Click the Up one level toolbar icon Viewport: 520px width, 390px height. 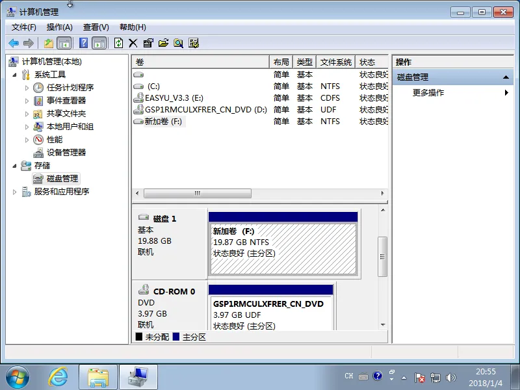click(x=49, y=43)
